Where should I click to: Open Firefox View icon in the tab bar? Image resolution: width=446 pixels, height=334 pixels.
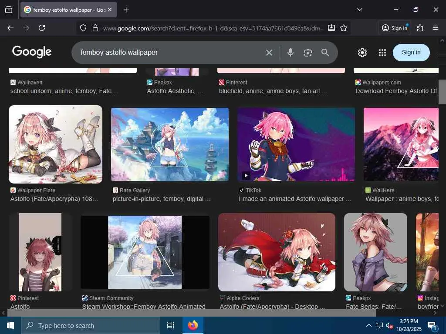click(x=9, y=10)
